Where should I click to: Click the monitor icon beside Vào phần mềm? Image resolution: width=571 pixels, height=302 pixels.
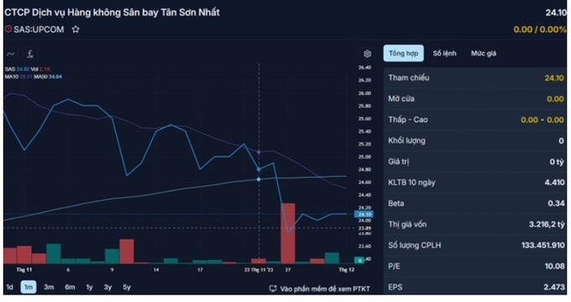[x=273, y=289]
